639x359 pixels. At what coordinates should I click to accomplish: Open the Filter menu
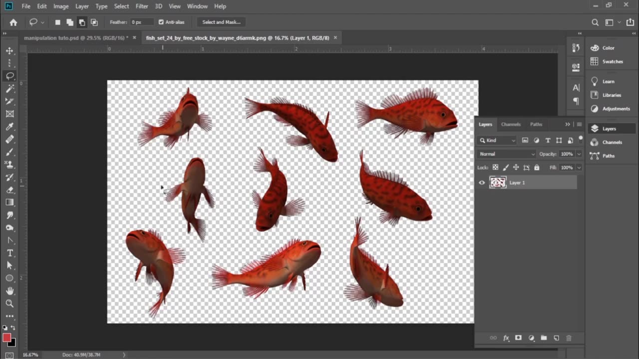coord(142,6)
